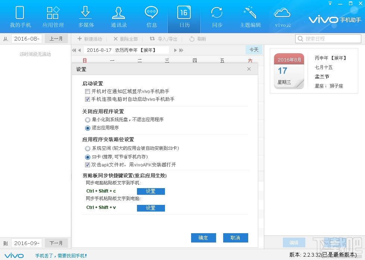Go to next year double arrow
The image size is (365, 260).
[181, 50]
